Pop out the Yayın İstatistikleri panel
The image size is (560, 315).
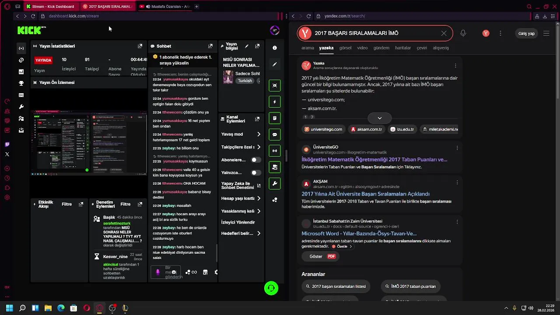coord(140,46)
